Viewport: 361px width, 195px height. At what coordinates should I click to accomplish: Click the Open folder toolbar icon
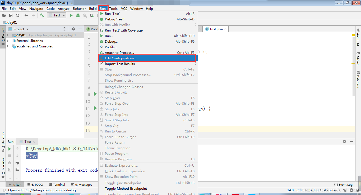coord(4,15)
